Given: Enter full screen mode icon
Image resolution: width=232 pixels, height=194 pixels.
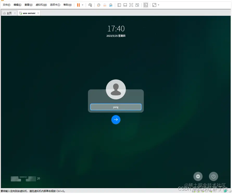Looking at the screenshot, I should (x=131, y=5).
